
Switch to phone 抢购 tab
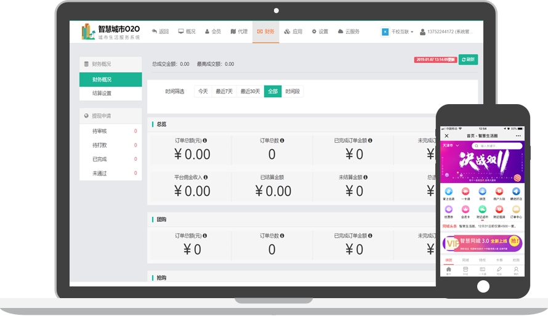516,260
